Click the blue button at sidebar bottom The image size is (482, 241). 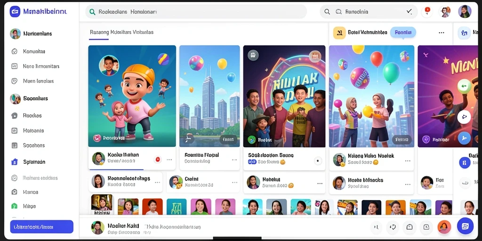click(x=42, y=227)
